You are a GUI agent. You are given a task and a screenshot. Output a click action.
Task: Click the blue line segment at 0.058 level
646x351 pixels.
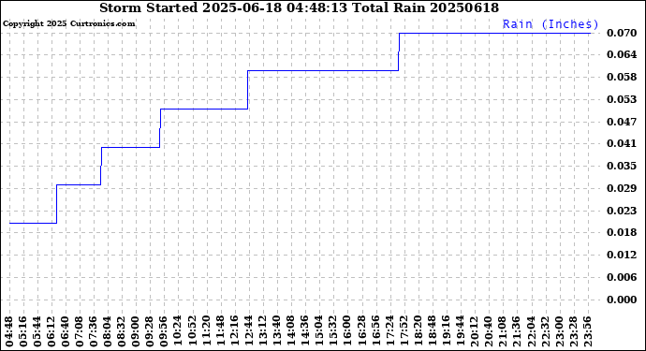tap(323, 71)
